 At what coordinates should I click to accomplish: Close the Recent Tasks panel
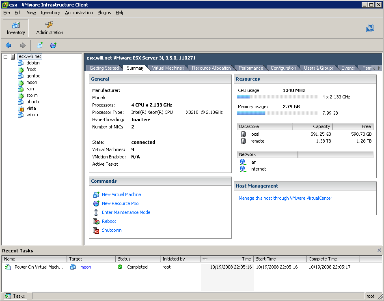(x=379, y=250)
